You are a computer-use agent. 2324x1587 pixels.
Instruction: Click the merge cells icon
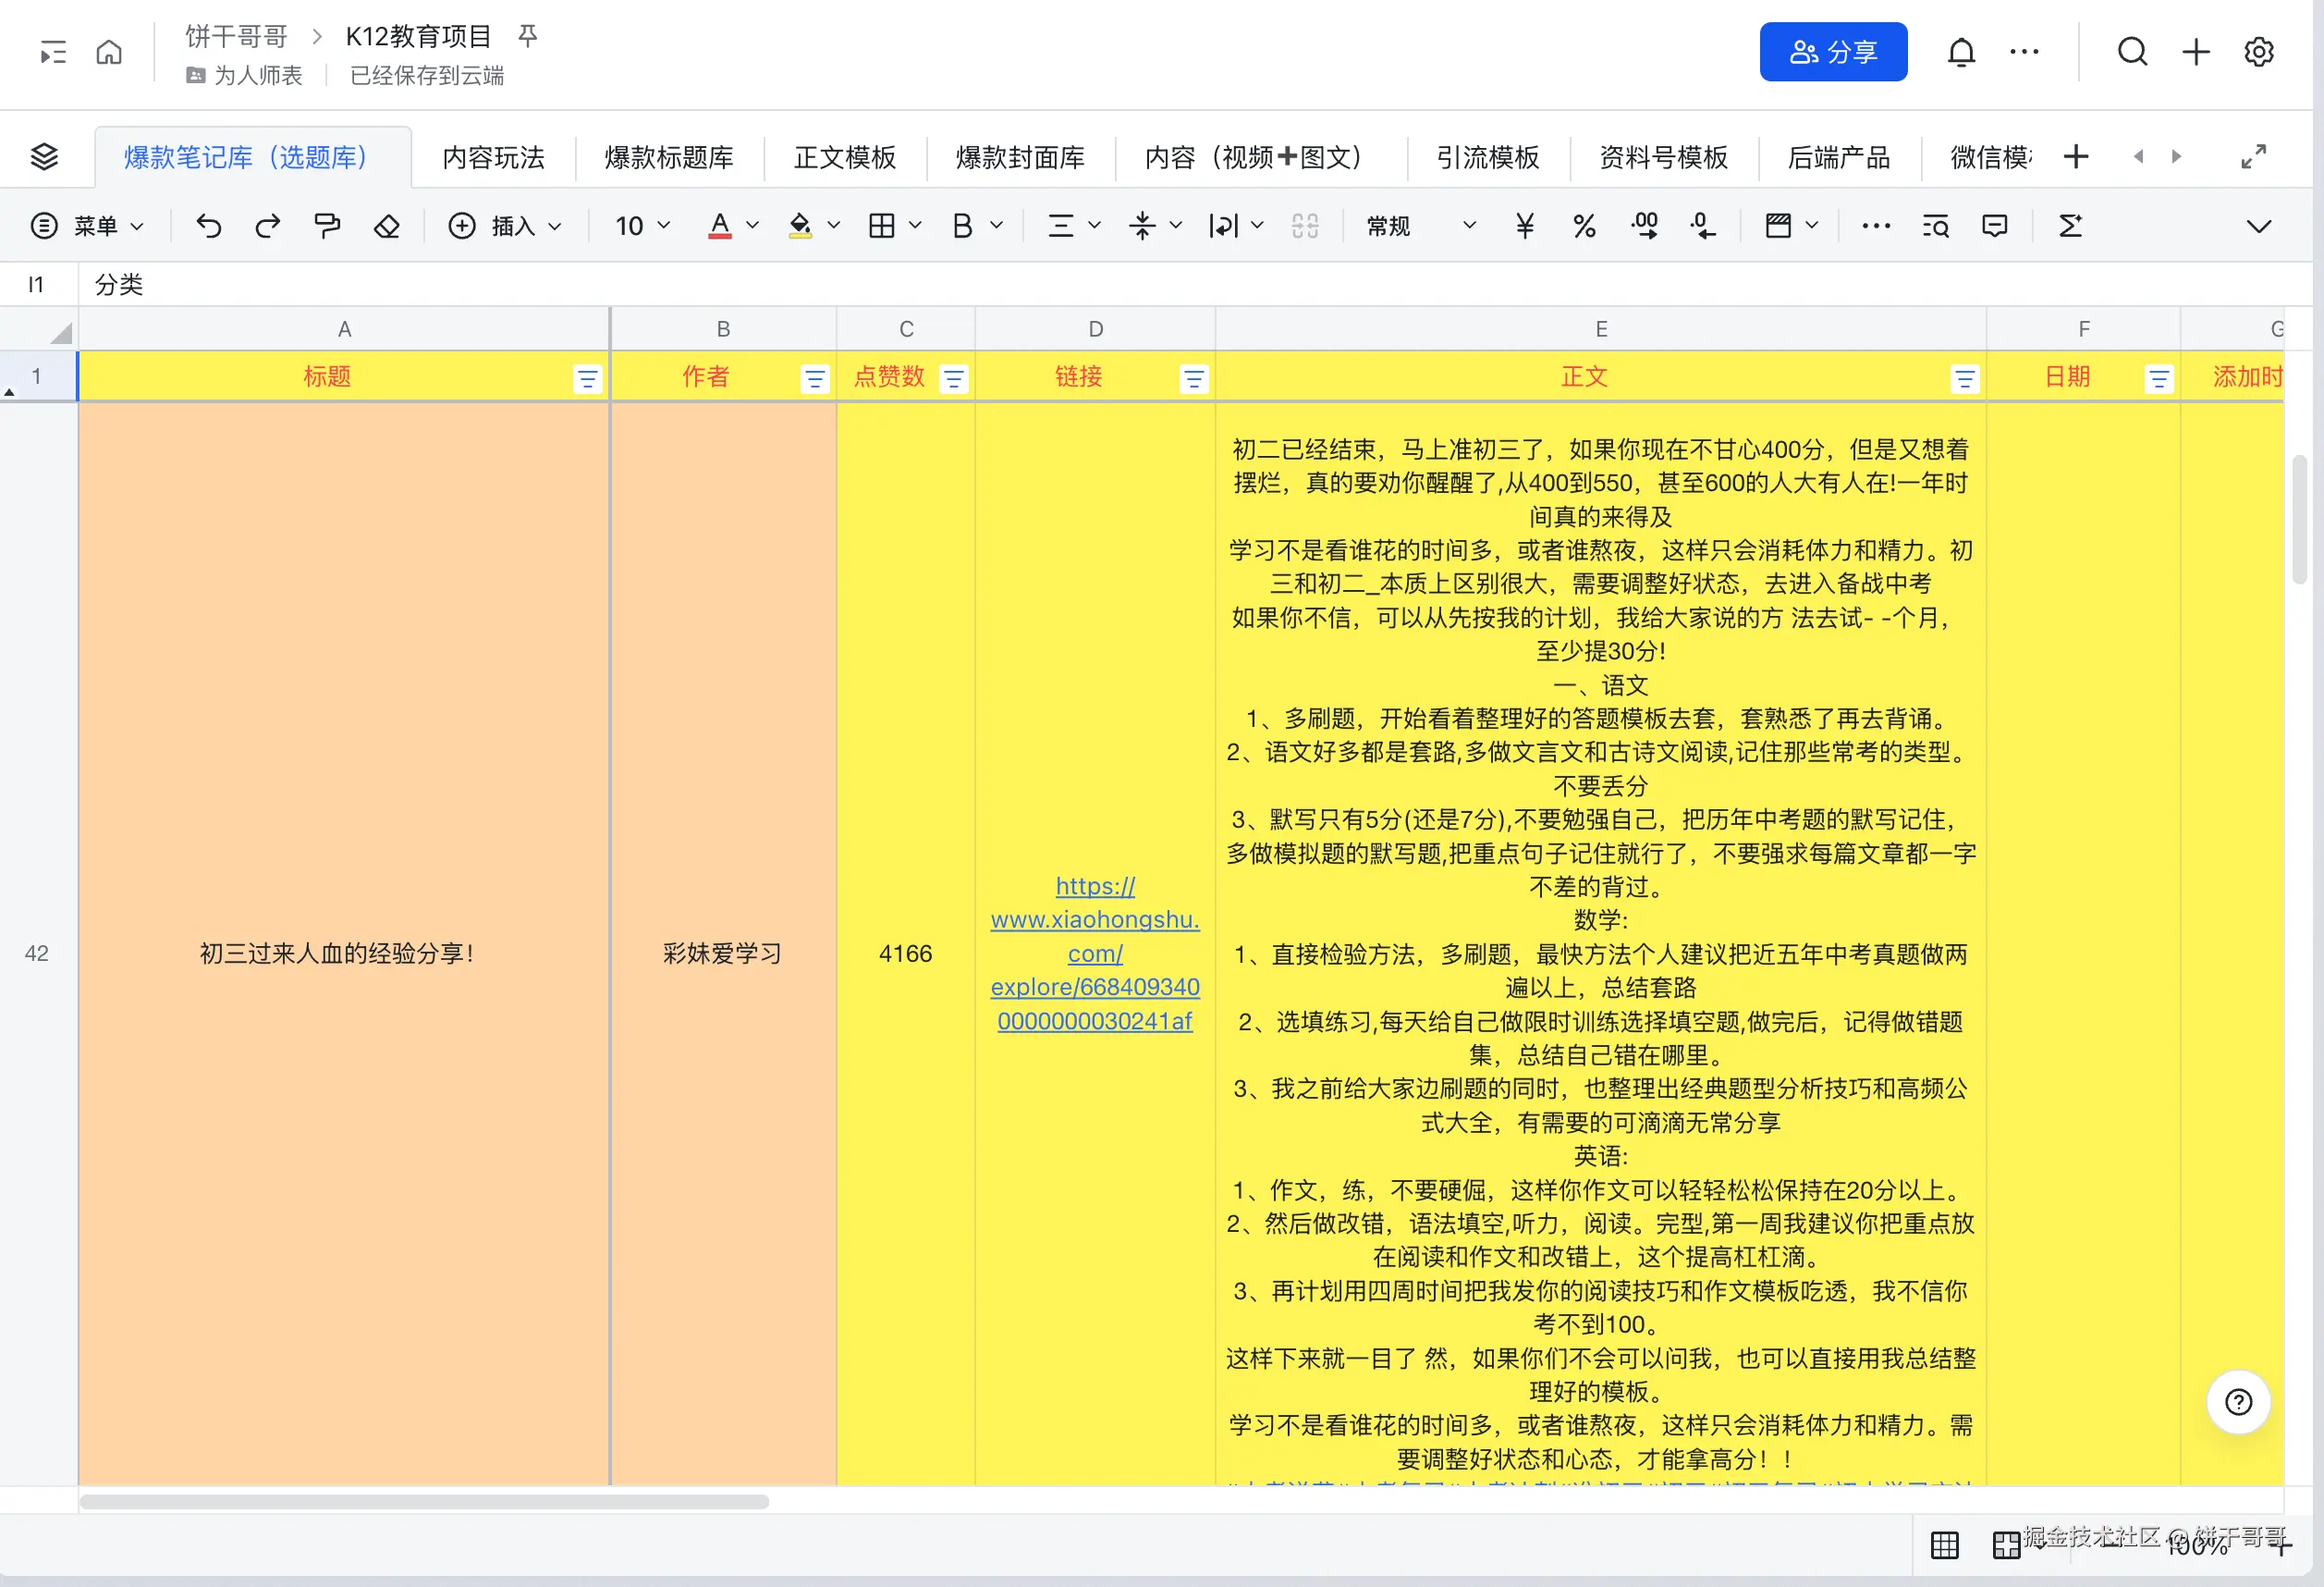pyautogui.click(x=1305, y=227)
